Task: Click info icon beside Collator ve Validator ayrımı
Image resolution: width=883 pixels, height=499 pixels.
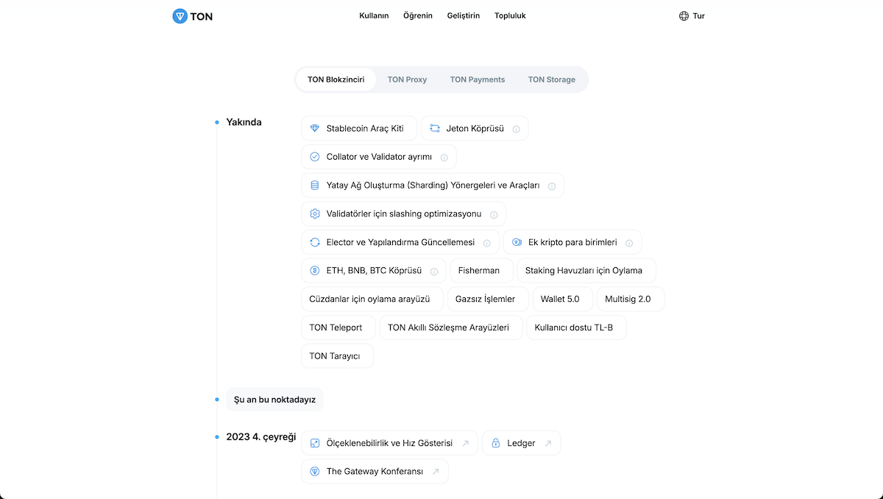Action: 444,158
